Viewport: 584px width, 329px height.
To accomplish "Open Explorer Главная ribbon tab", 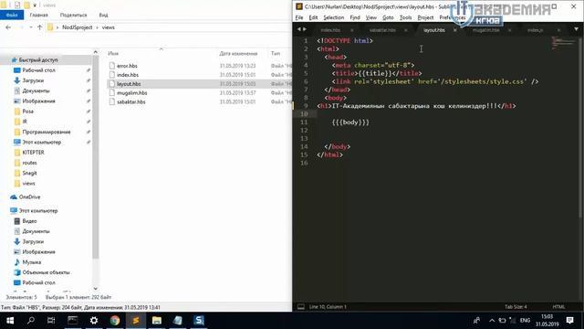I will (x=38, y=15).
